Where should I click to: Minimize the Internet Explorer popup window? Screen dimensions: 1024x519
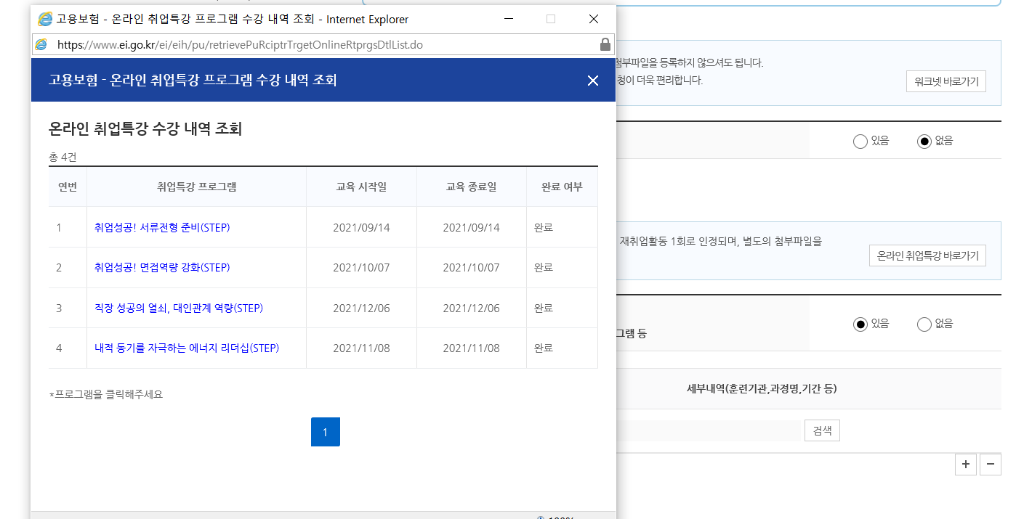pos(510,19)
